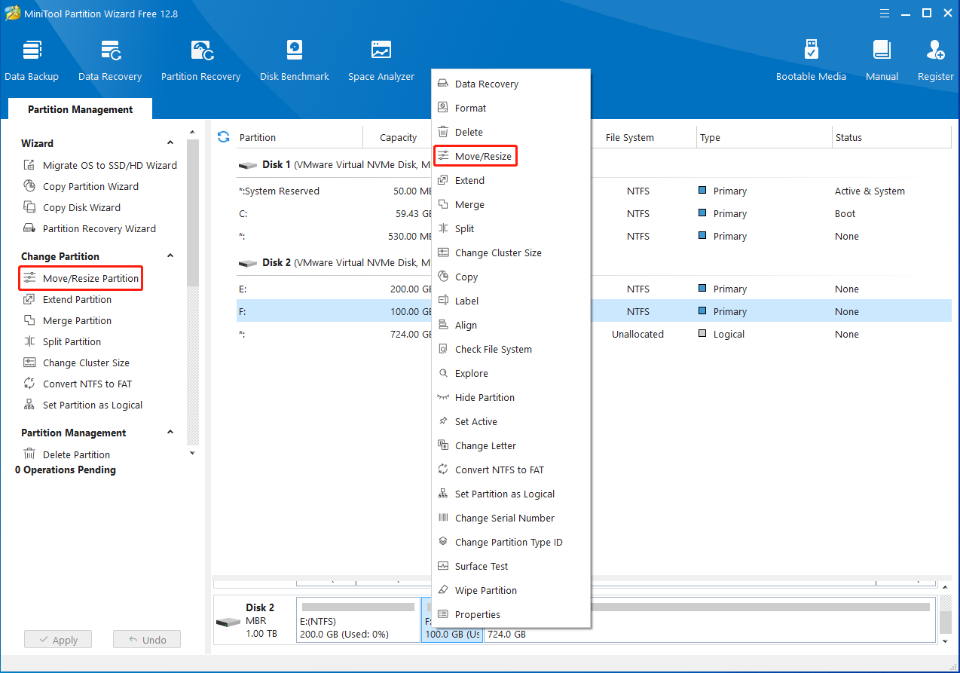The image size is (960, 673).
Task: Collapse the Partition Management sidebar section
Action: click(170, 432)
